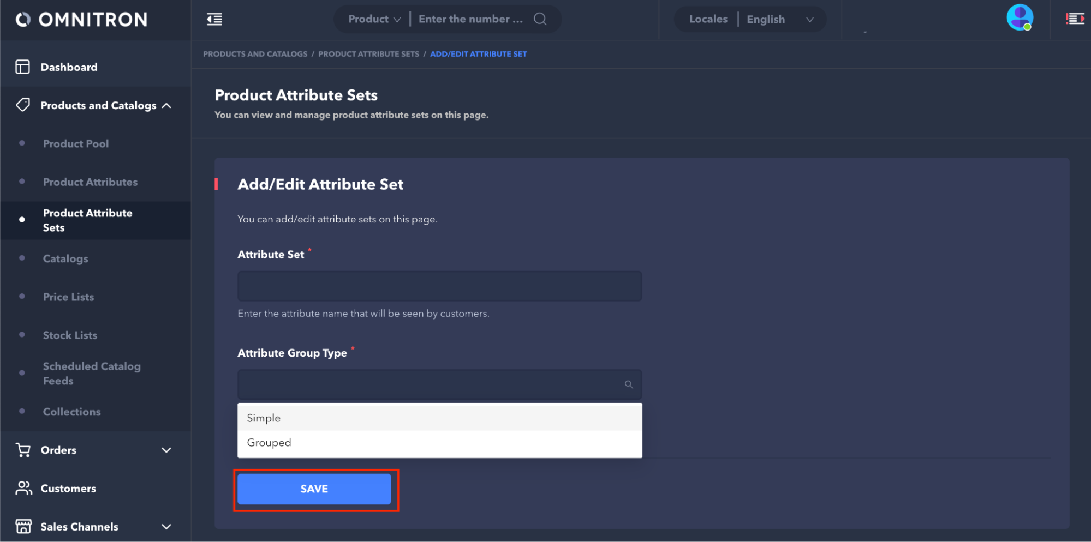Click the Dashboard layout icon
Viewport: 1091px width, 542px height.
tap(23, 67)
